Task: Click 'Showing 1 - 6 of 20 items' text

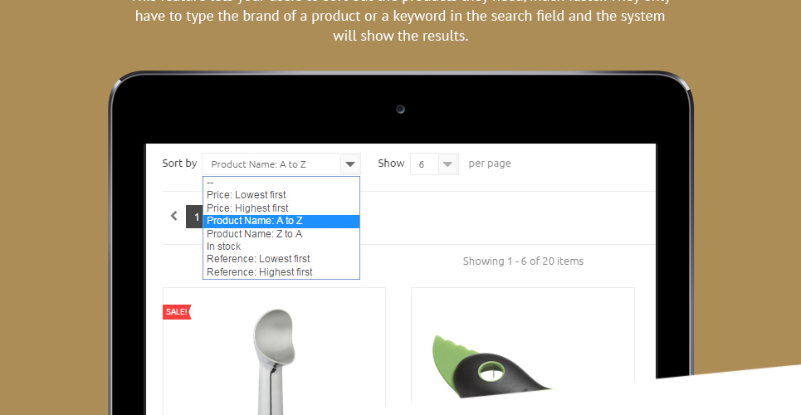Action: pos(523,261)
